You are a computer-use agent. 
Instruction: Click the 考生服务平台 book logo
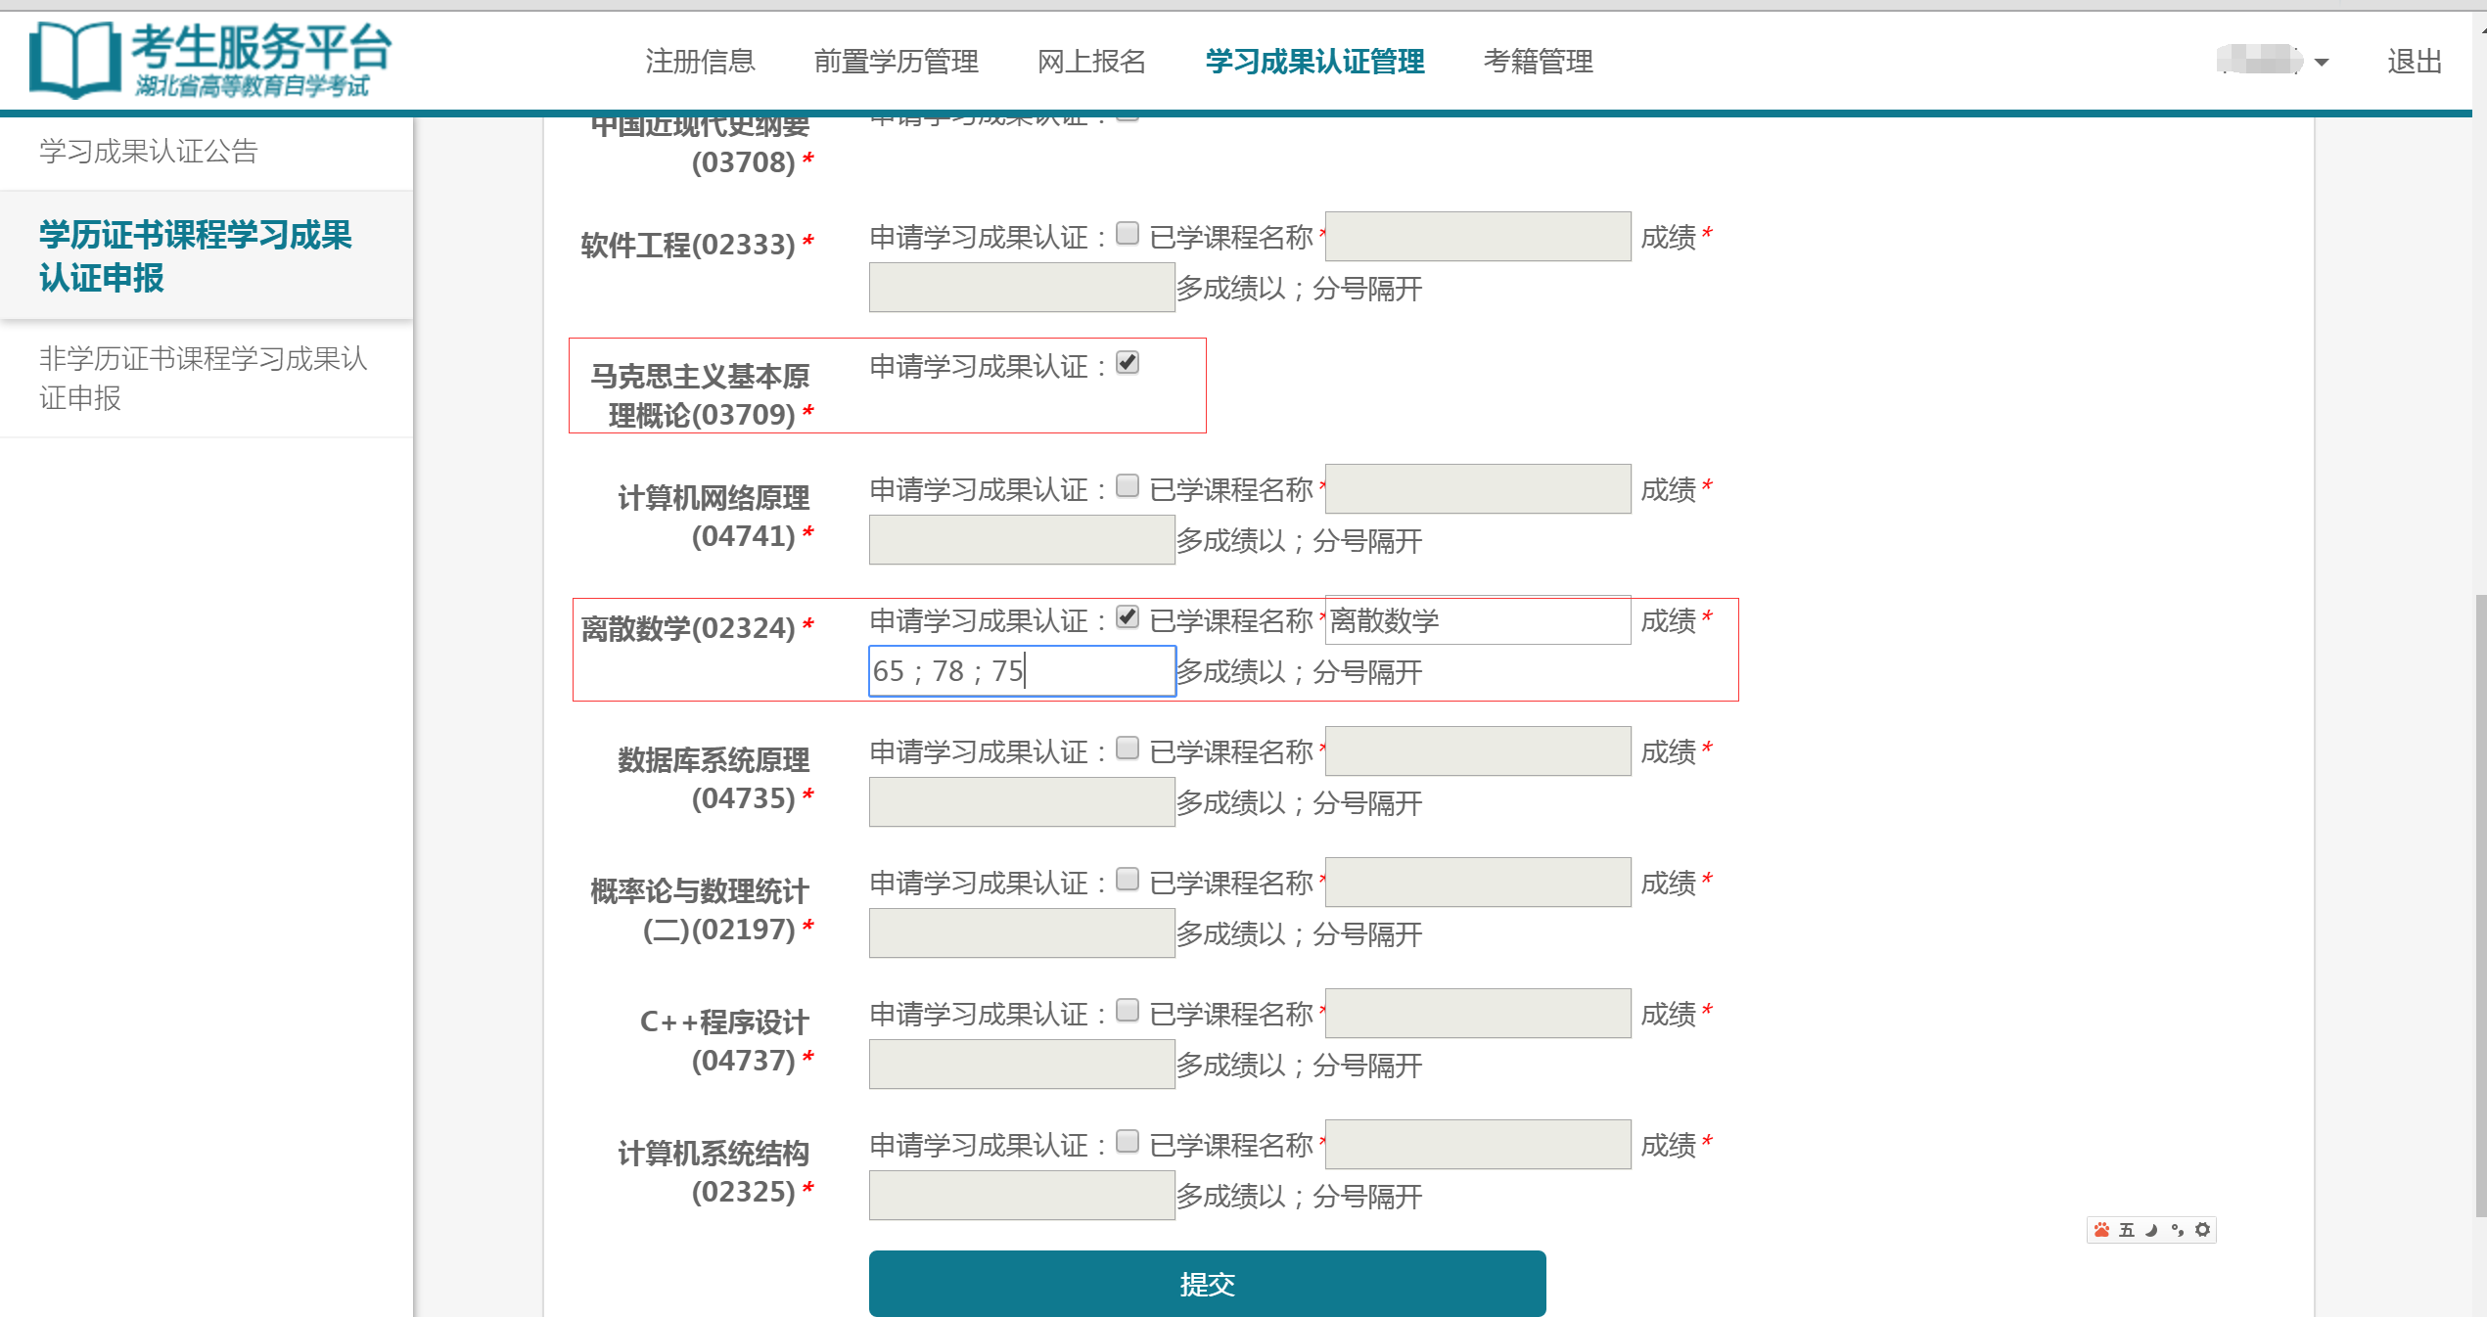(x=73, y=59)
